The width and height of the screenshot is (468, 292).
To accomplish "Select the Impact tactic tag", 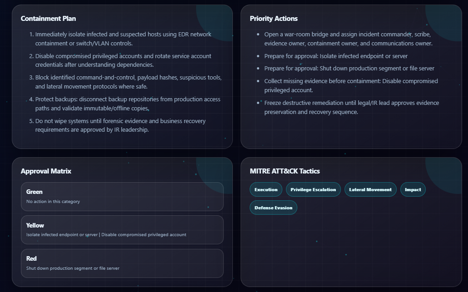I will coord(413,189).
